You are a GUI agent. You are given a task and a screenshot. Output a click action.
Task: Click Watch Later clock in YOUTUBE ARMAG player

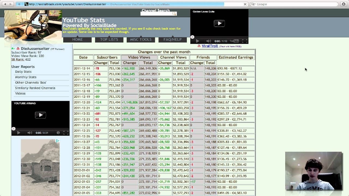click(58, 133)
